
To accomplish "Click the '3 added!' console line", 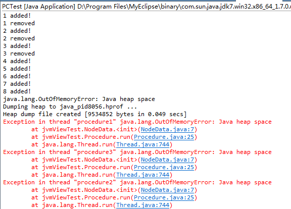I will (17, 46).
